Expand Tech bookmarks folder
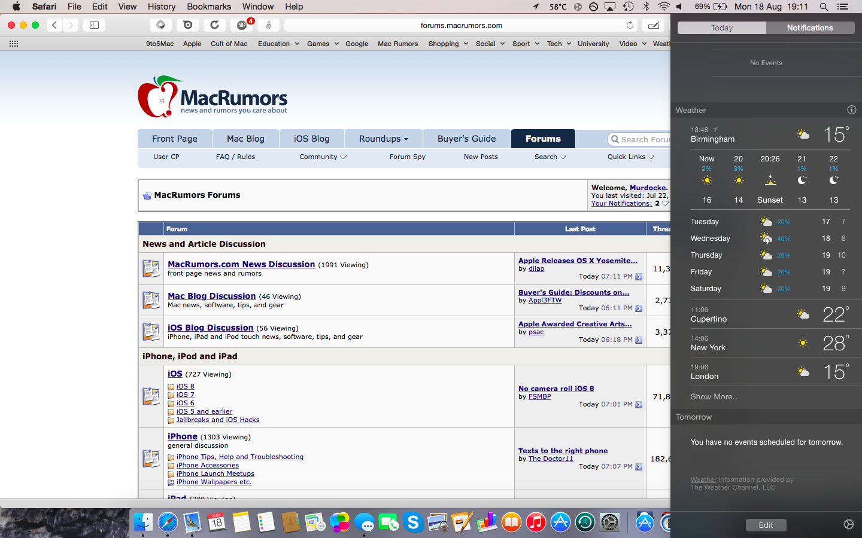862x538 pixels. 559,44
